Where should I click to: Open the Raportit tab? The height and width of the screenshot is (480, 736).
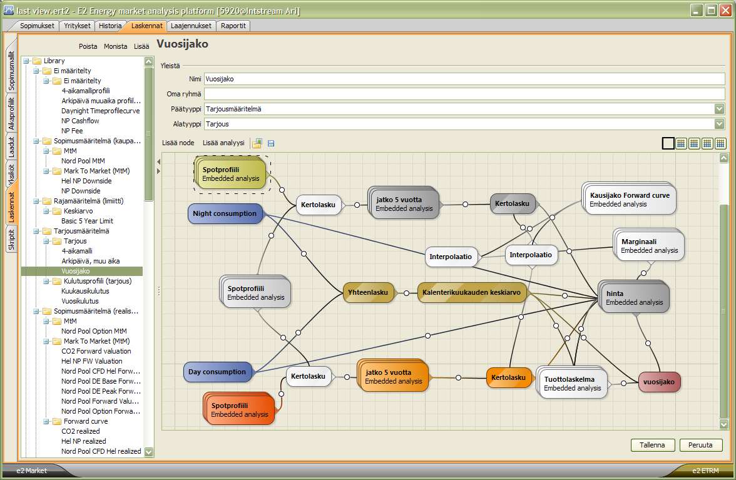click(233, 26)
